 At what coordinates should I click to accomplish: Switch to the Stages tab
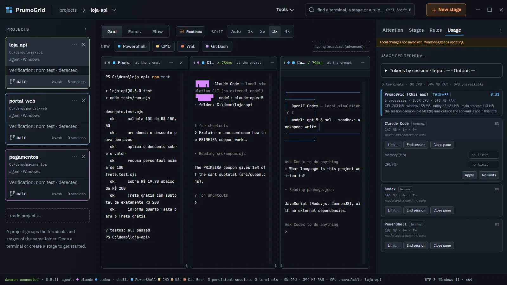coord(416,30)
